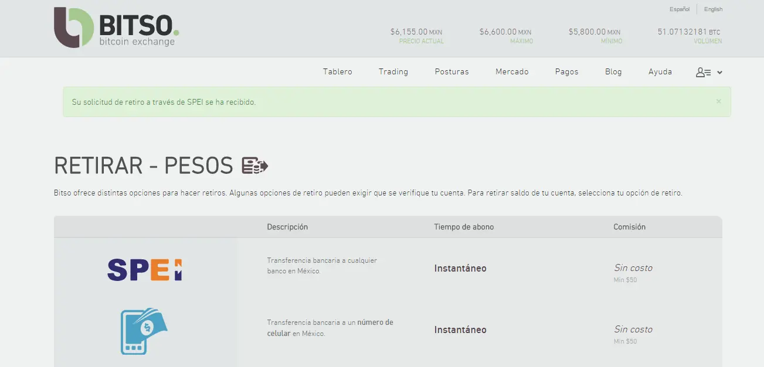The height and width of the screenshot is (367, 764).
Task: Go to the Trading page
Action: 393,71
